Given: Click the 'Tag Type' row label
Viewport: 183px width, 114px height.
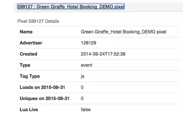Looking at the screenshot, I should (x=30, y=76).
